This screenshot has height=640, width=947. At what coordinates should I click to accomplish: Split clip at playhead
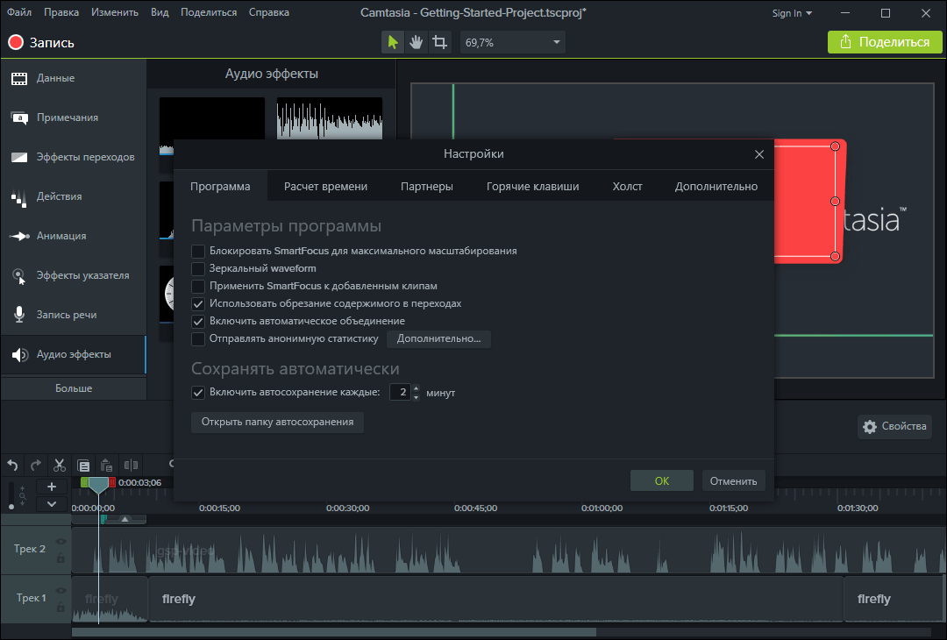(x=131, y=465)
